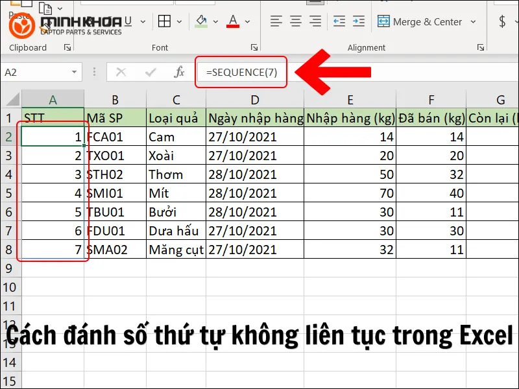Select the "Thơm" fruit cell
Image resolution: width=519 pixels, height=389 pixels.
point(176,174)
